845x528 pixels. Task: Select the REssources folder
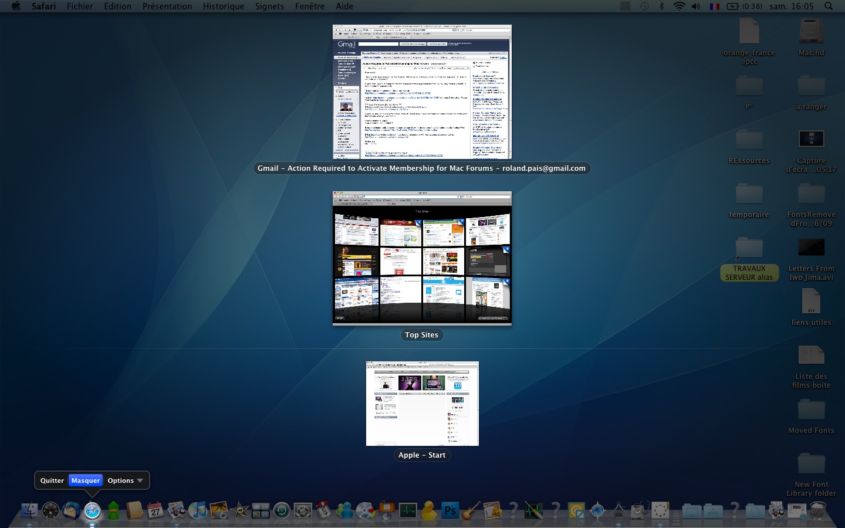point(749,147)
